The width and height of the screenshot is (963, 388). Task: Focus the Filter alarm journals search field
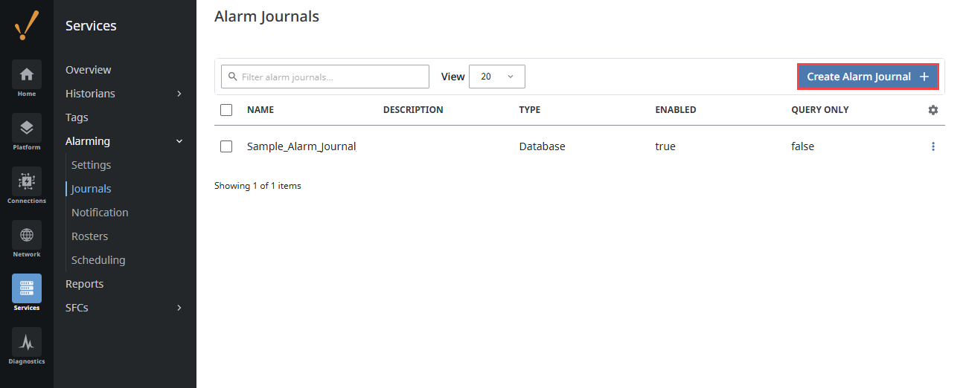[325, 77]
